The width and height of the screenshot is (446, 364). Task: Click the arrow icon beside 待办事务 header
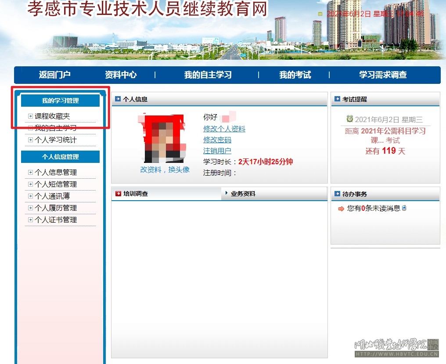(x=337, y=194)
